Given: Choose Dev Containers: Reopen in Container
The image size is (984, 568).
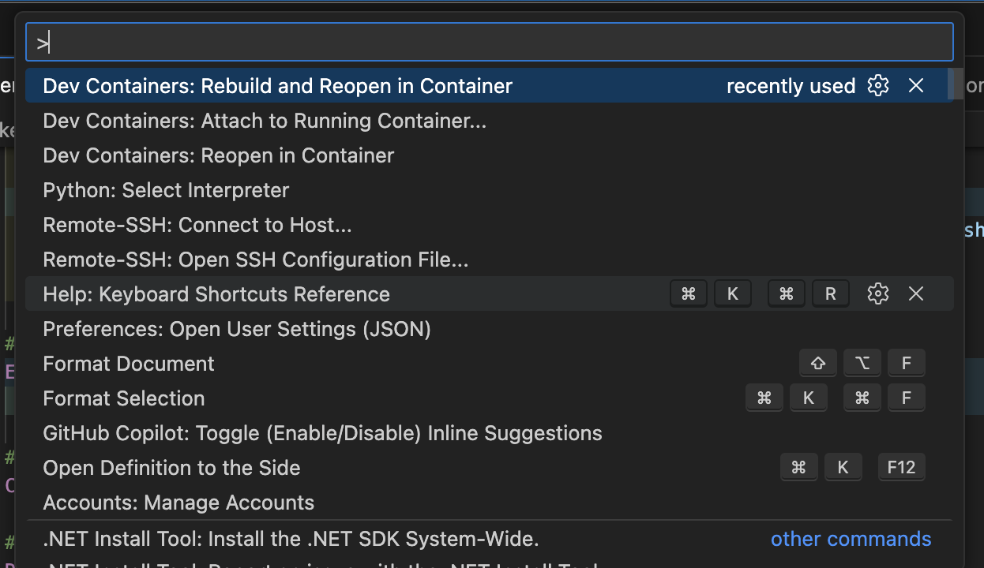Looking at the screenshot, I should click(x=219, y=155).
